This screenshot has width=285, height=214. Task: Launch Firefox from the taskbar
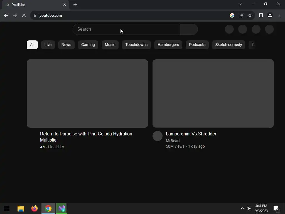click(34, 208)
